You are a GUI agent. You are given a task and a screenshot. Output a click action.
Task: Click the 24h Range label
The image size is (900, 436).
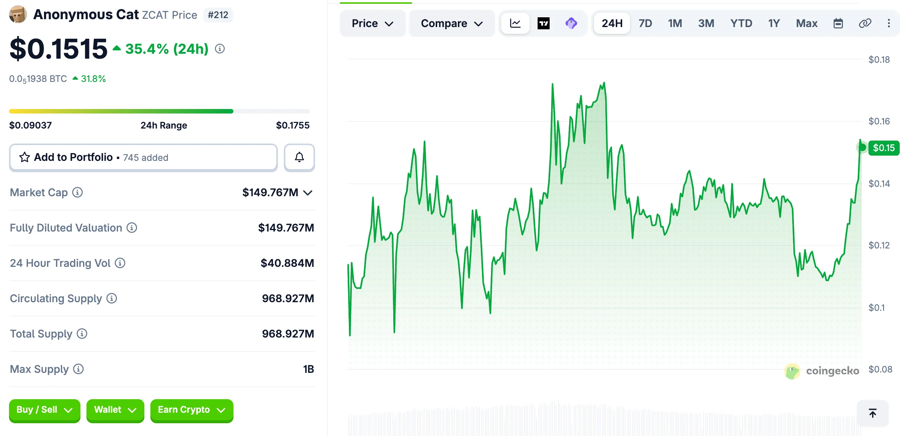pyautogui.click(x=164, y=125)
